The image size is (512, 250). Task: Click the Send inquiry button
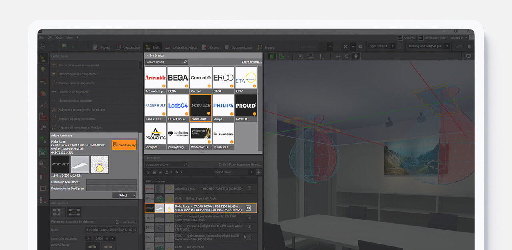124,145
